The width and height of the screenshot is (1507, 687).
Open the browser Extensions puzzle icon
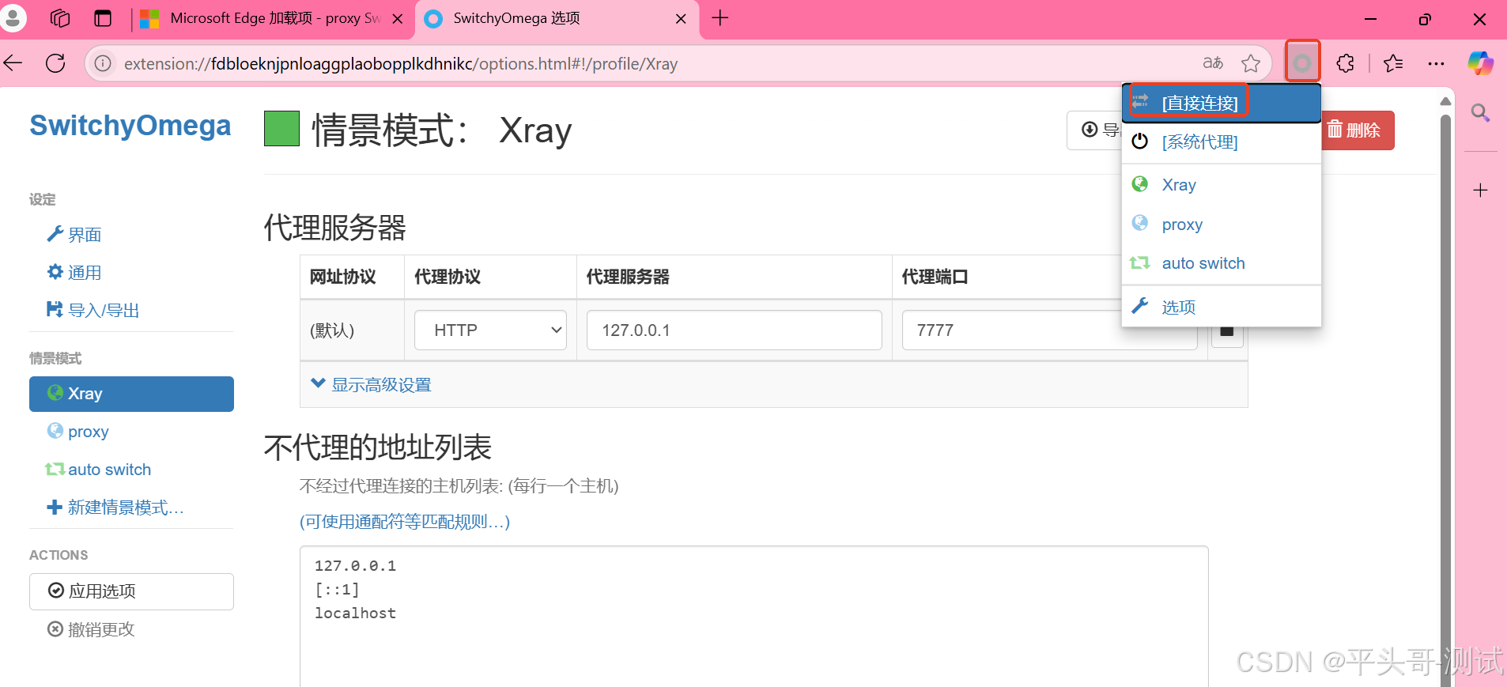1345,63
